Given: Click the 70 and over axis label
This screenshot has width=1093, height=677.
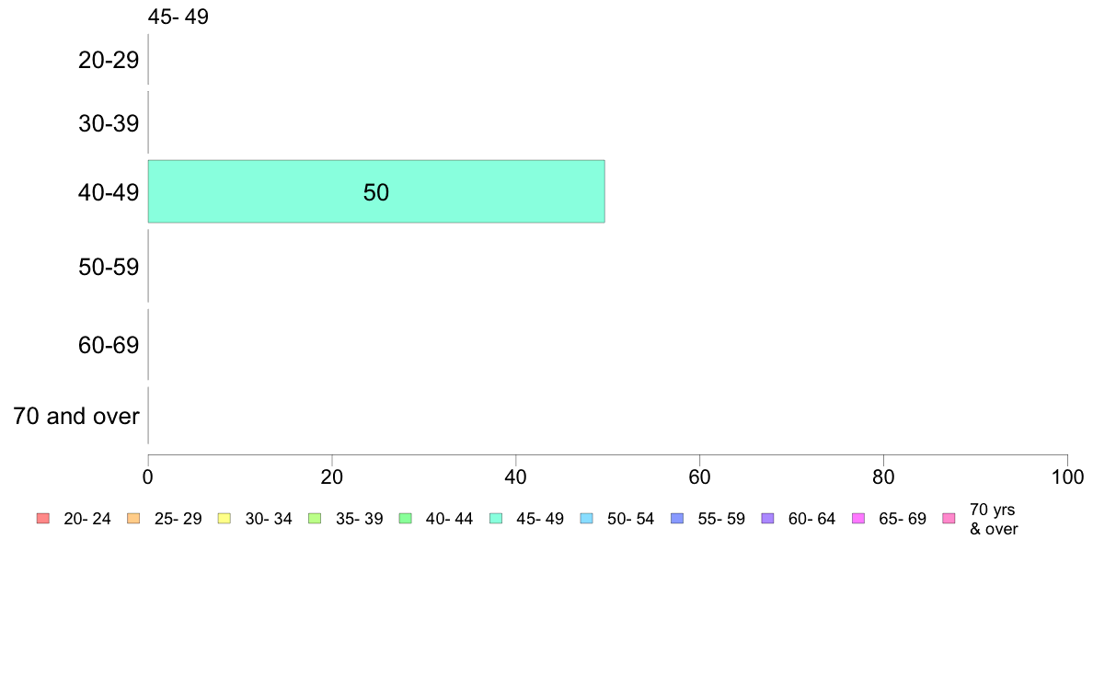Looking at the screenshot, I should coord(76,416).
